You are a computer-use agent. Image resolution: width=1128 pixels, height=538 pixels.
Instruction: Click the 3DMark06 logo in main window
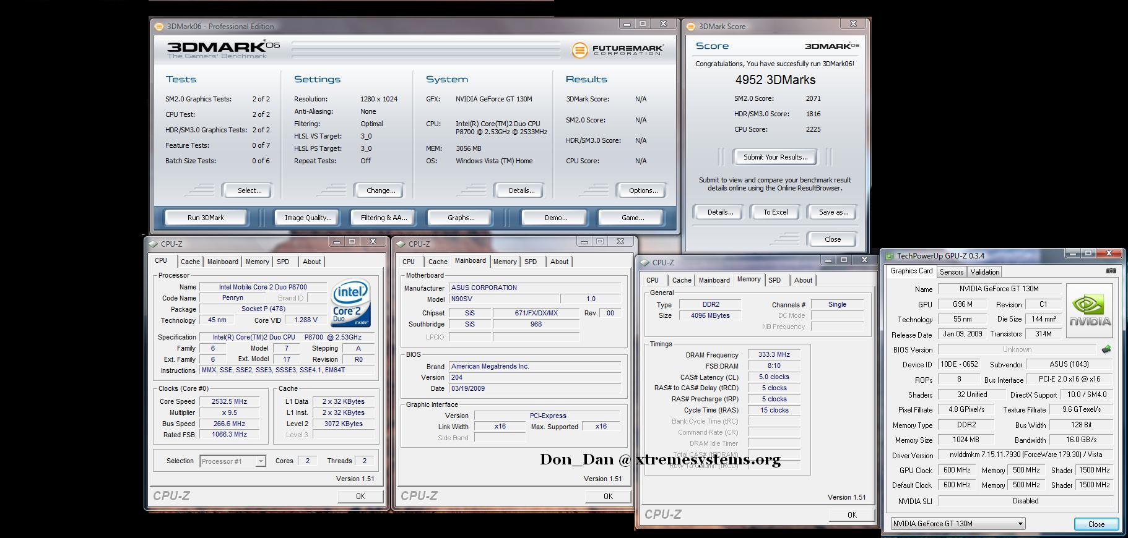pos(223,49)
